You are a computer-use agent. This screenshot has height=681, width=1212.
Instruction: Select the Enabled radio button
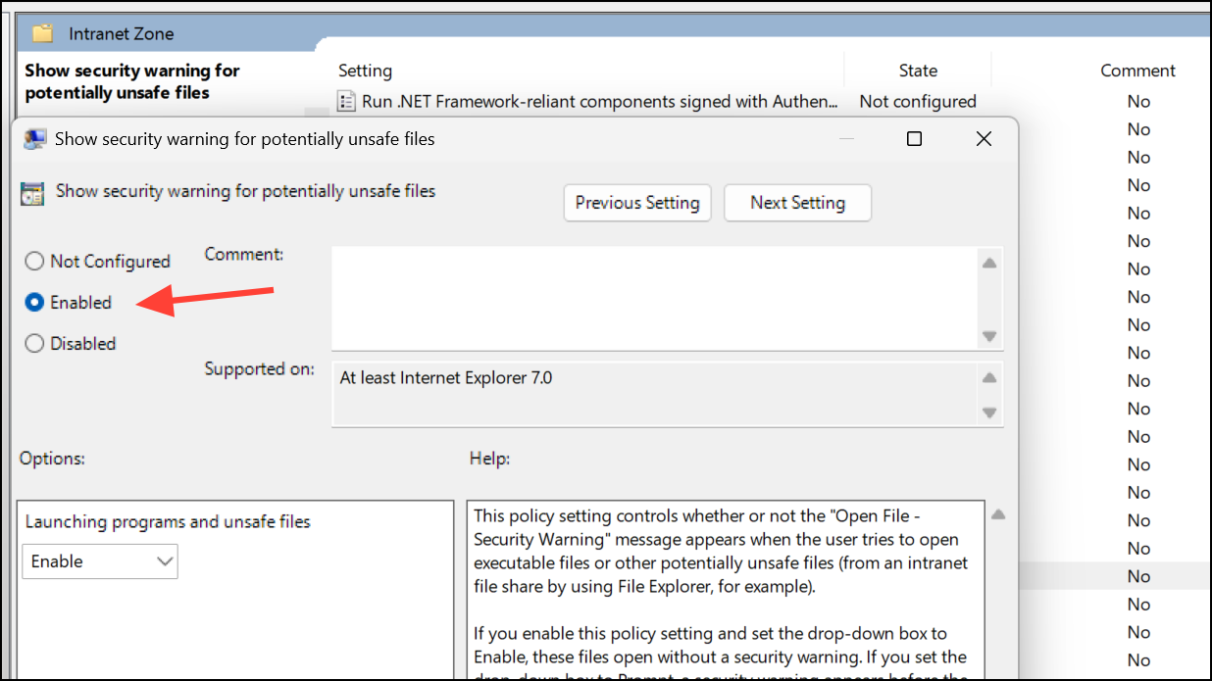coord(34,303)
